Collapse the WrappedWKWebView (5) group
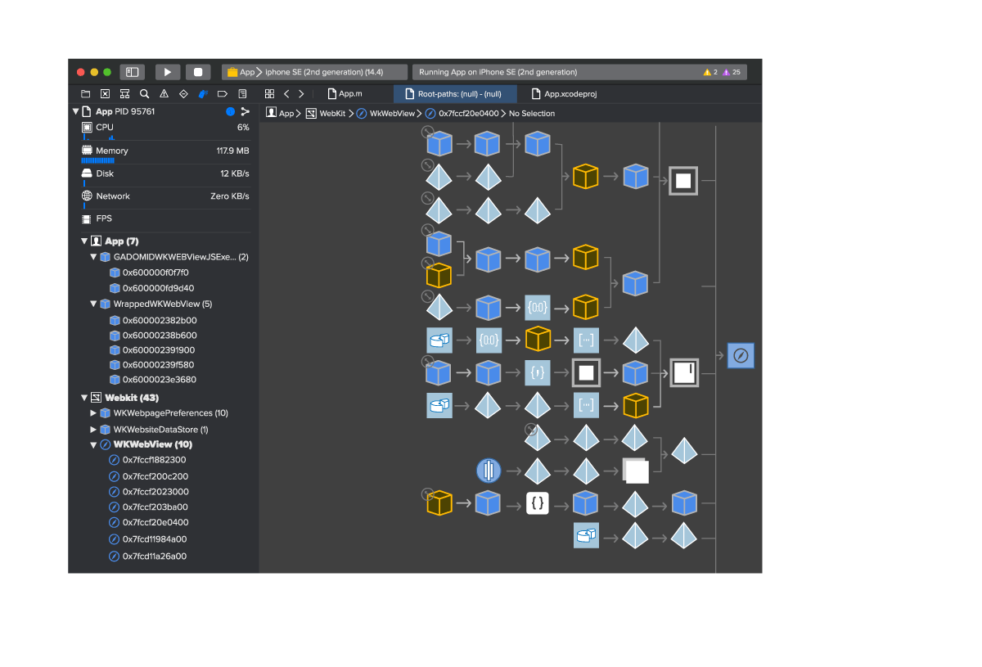 tap(93, 304)
